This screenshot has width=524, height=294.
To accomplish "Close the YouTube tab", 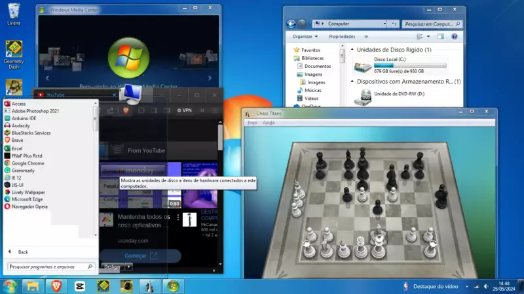I will [114, 95].
